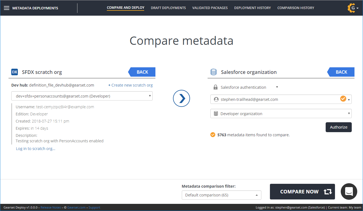Expand the scratch org selection dropdown
The height and width of the screenshot is (211, 363).
[82, 96]
